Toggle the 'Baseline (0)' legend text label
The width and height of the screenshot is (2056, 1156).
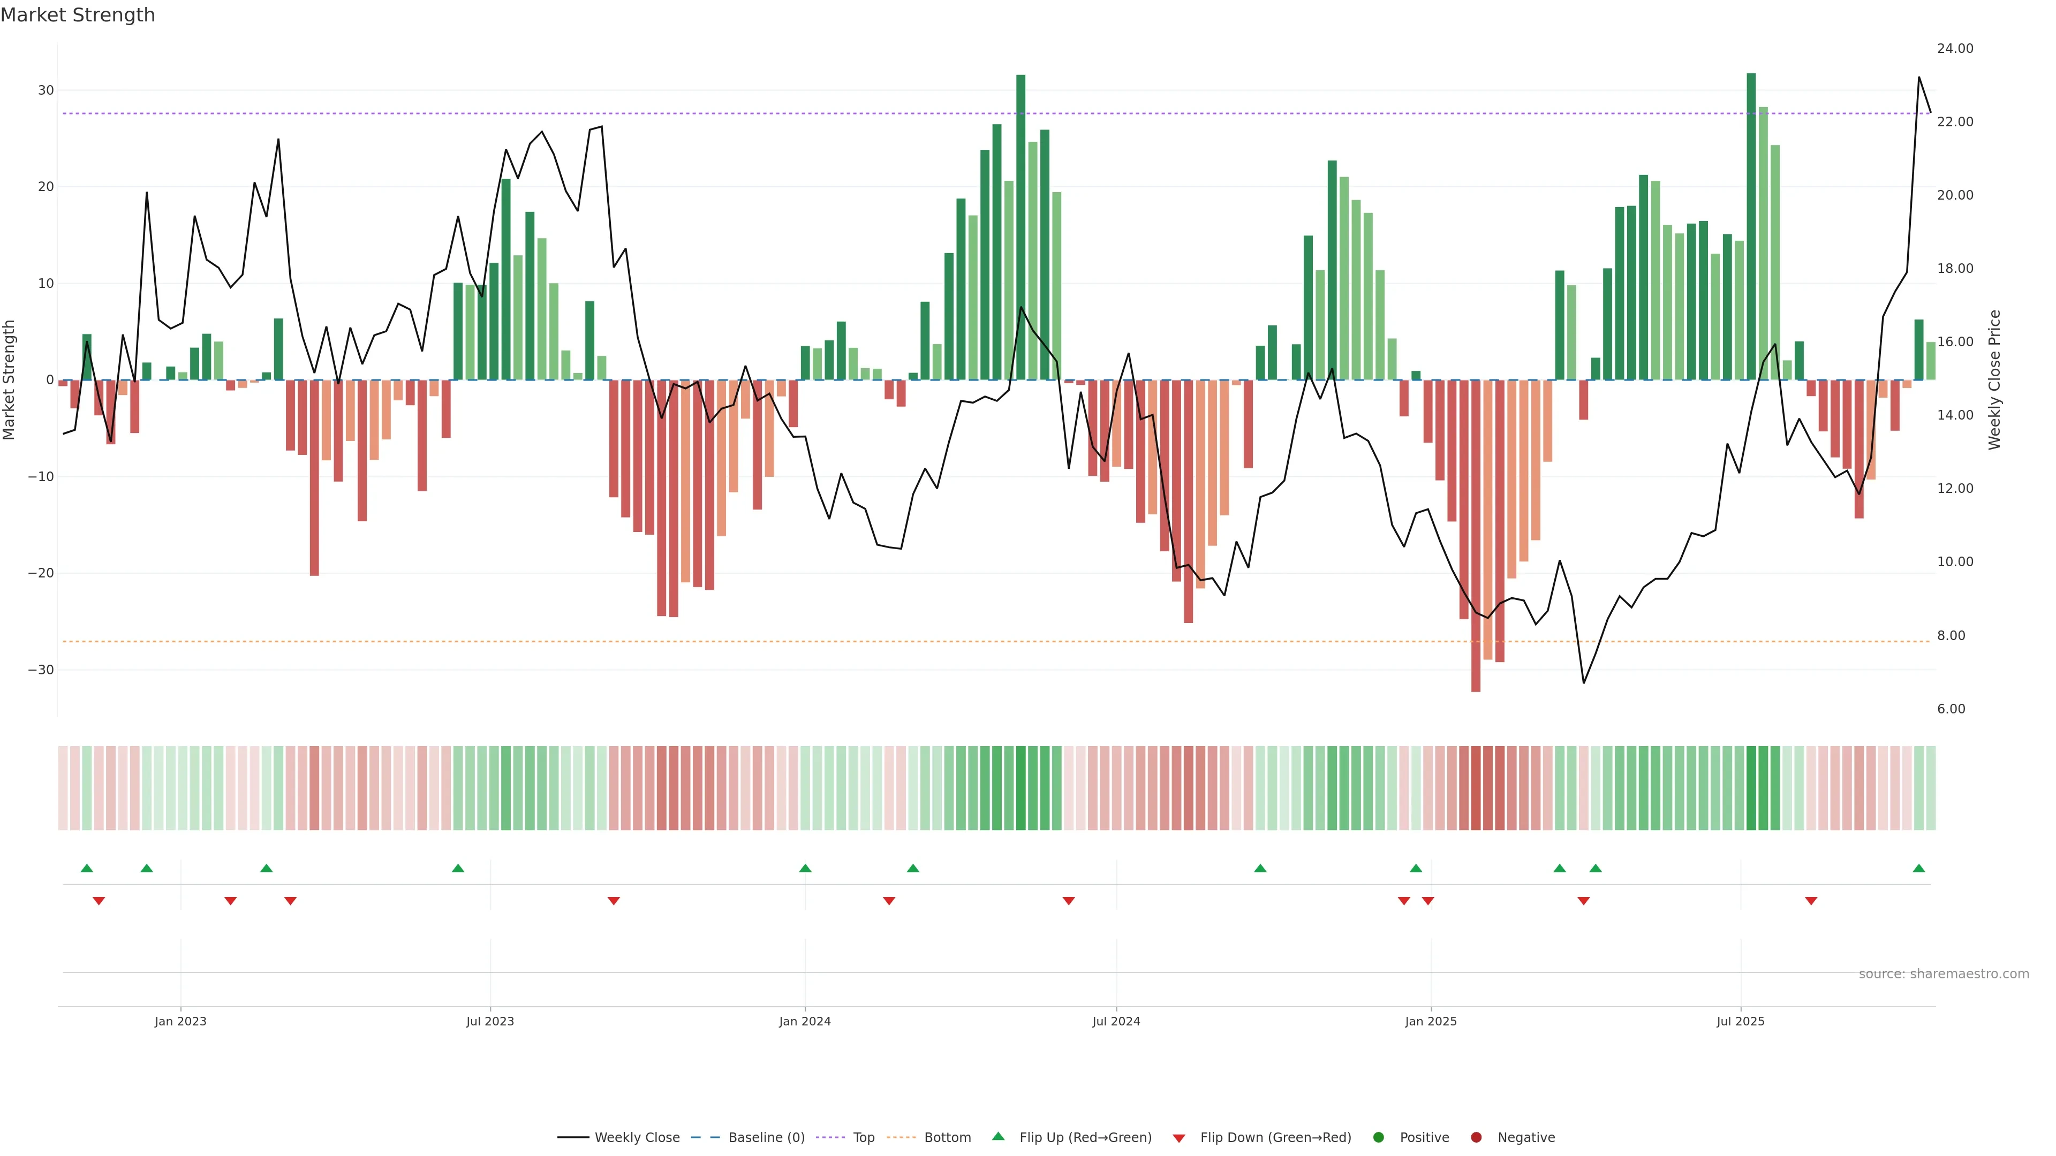click(766, 1137)
